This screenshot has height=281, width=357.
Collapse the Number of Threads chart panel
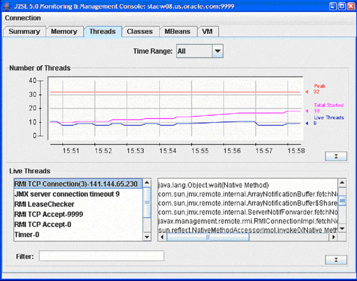click(x=336, y=156)
